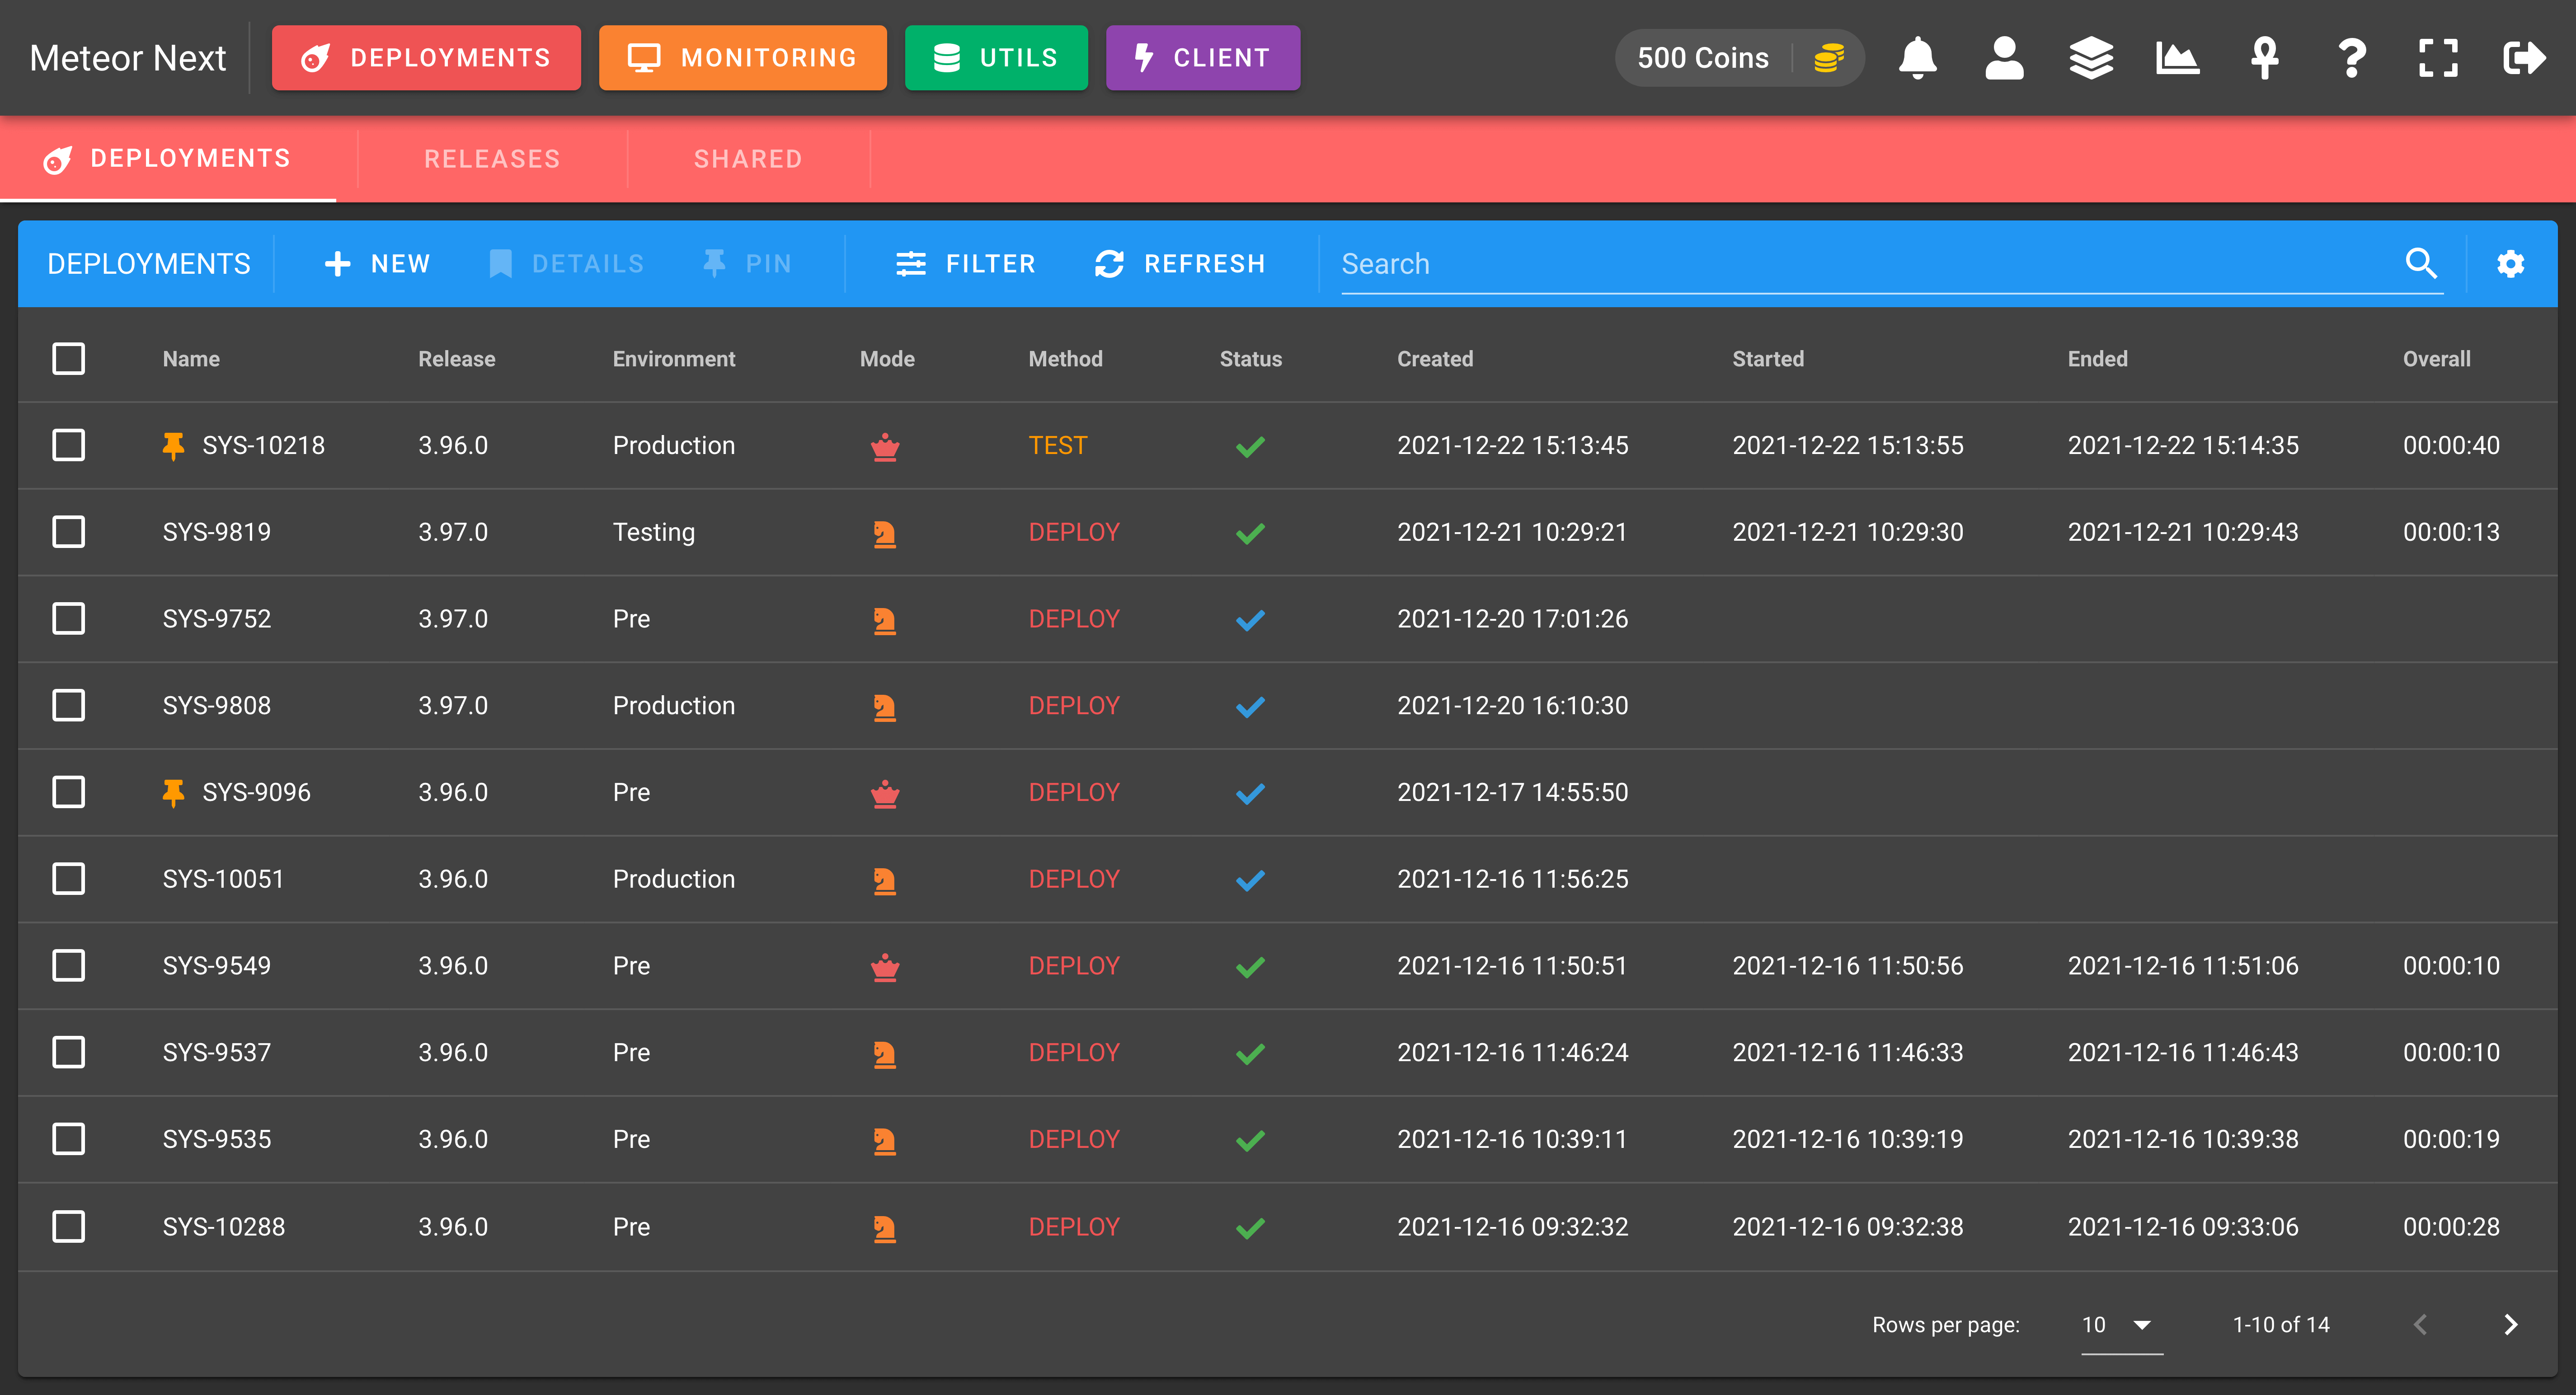Click the Refresh button
The height and width of the screenshot is (1395, 2576).
click(x=1180, y=264)
